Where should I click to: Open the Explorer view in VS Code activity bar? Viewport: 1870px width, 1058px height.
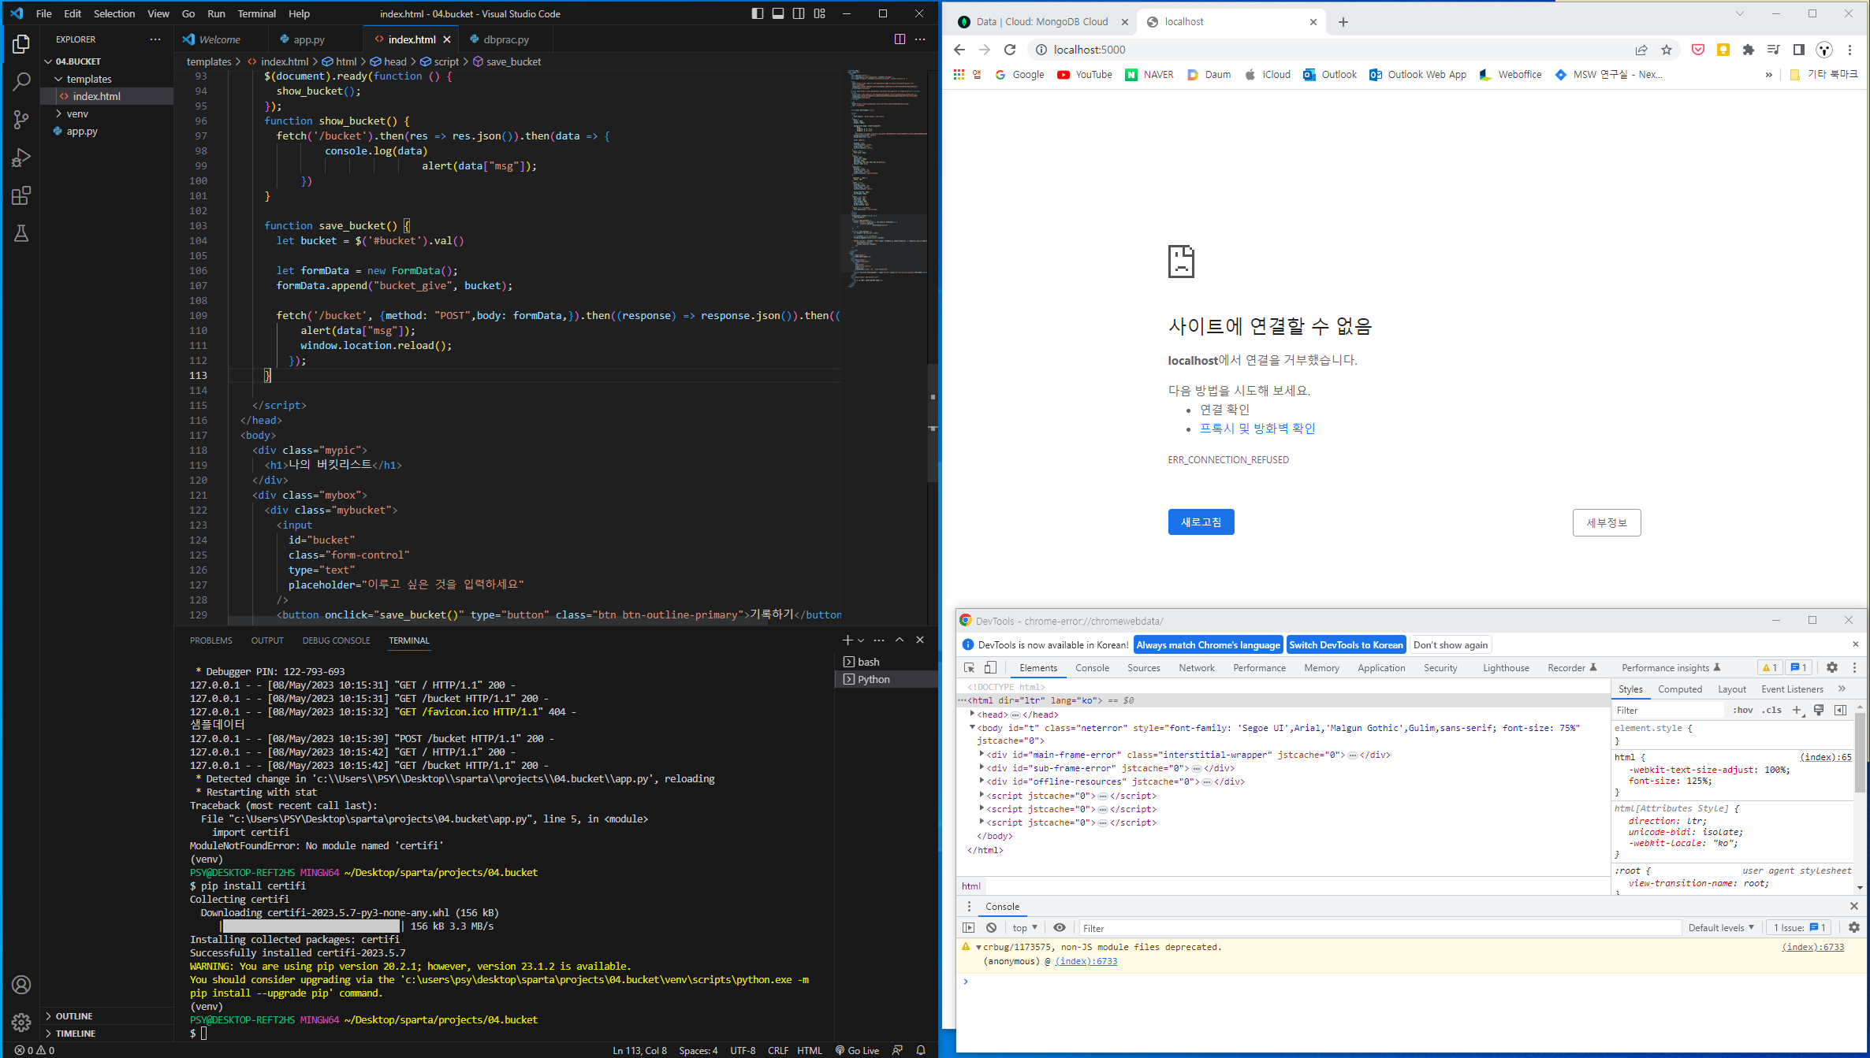21,44
